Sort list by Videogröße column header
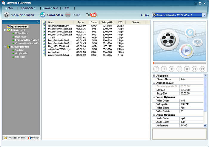209x147 pixels. click(107, 22)
